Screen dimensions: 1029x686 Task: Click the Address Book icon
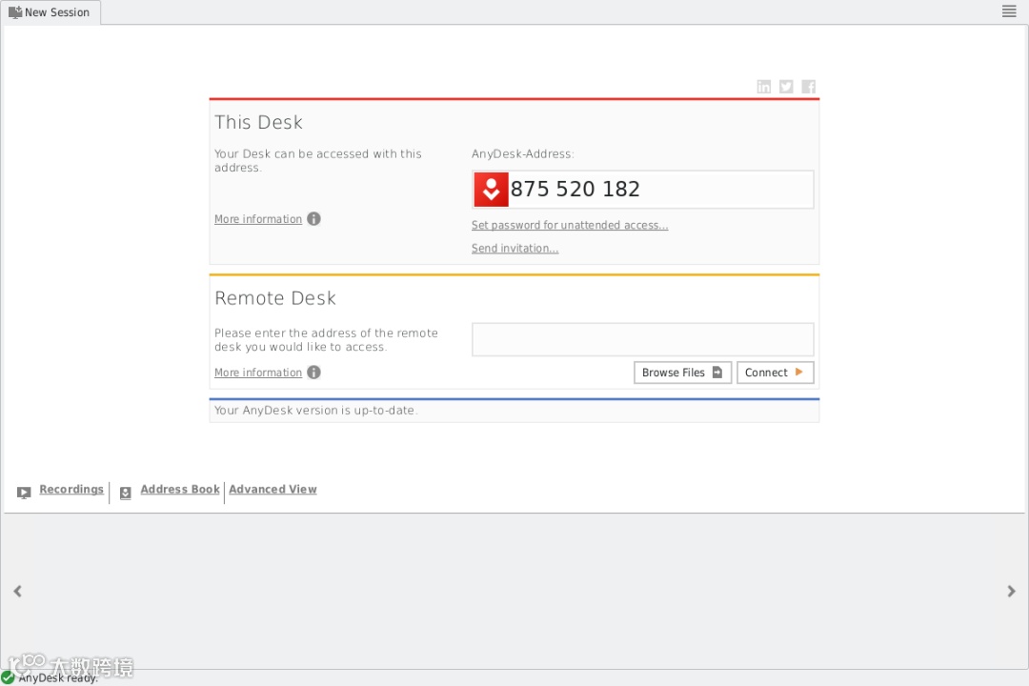[126, 493]
